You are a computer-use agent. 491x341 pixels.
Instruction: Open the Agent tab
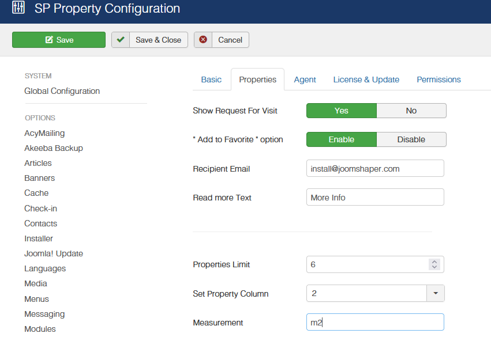pyautogui.click(x=305, y=79)
